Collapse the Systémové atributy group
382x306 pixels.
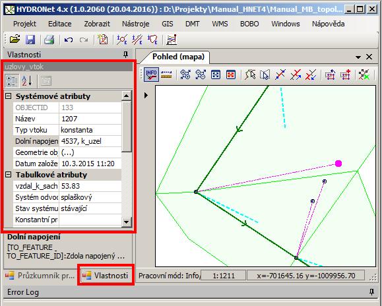click(x=9, y=96)
